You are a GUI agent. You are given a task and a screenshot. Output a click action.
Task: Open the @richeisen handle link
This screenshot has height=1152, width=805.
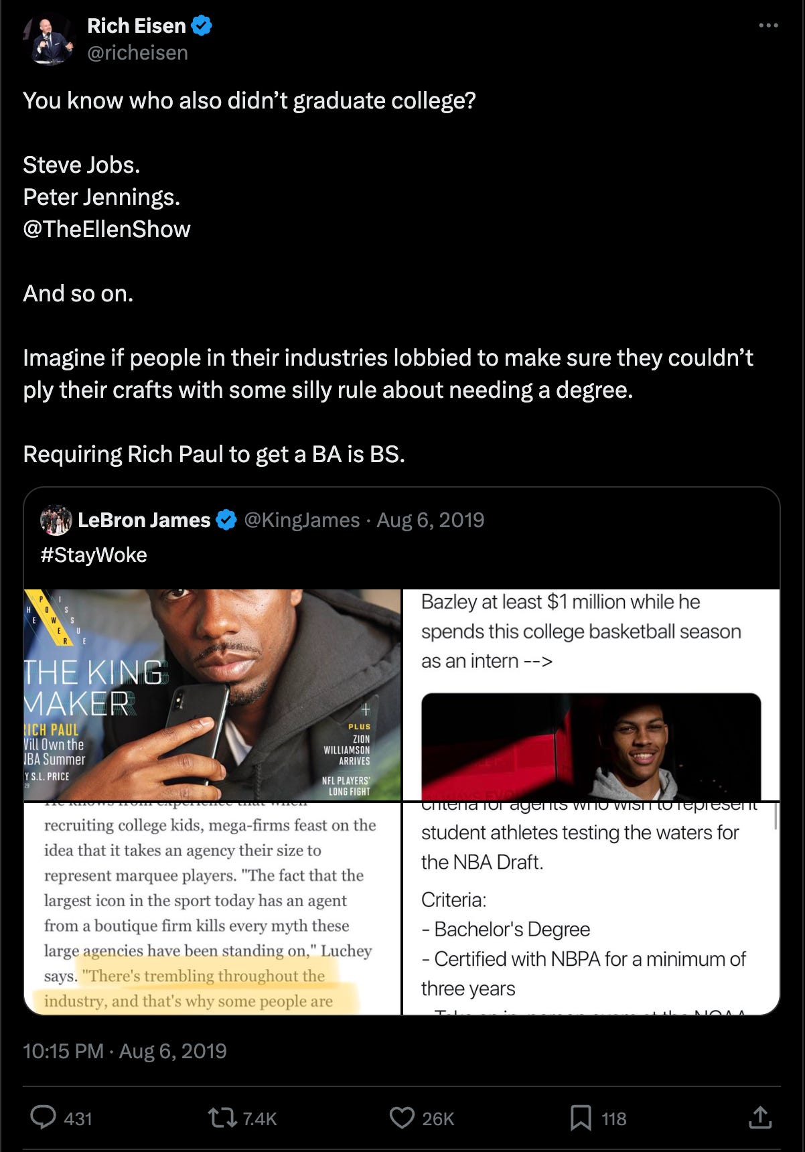(x=138, y=53)
